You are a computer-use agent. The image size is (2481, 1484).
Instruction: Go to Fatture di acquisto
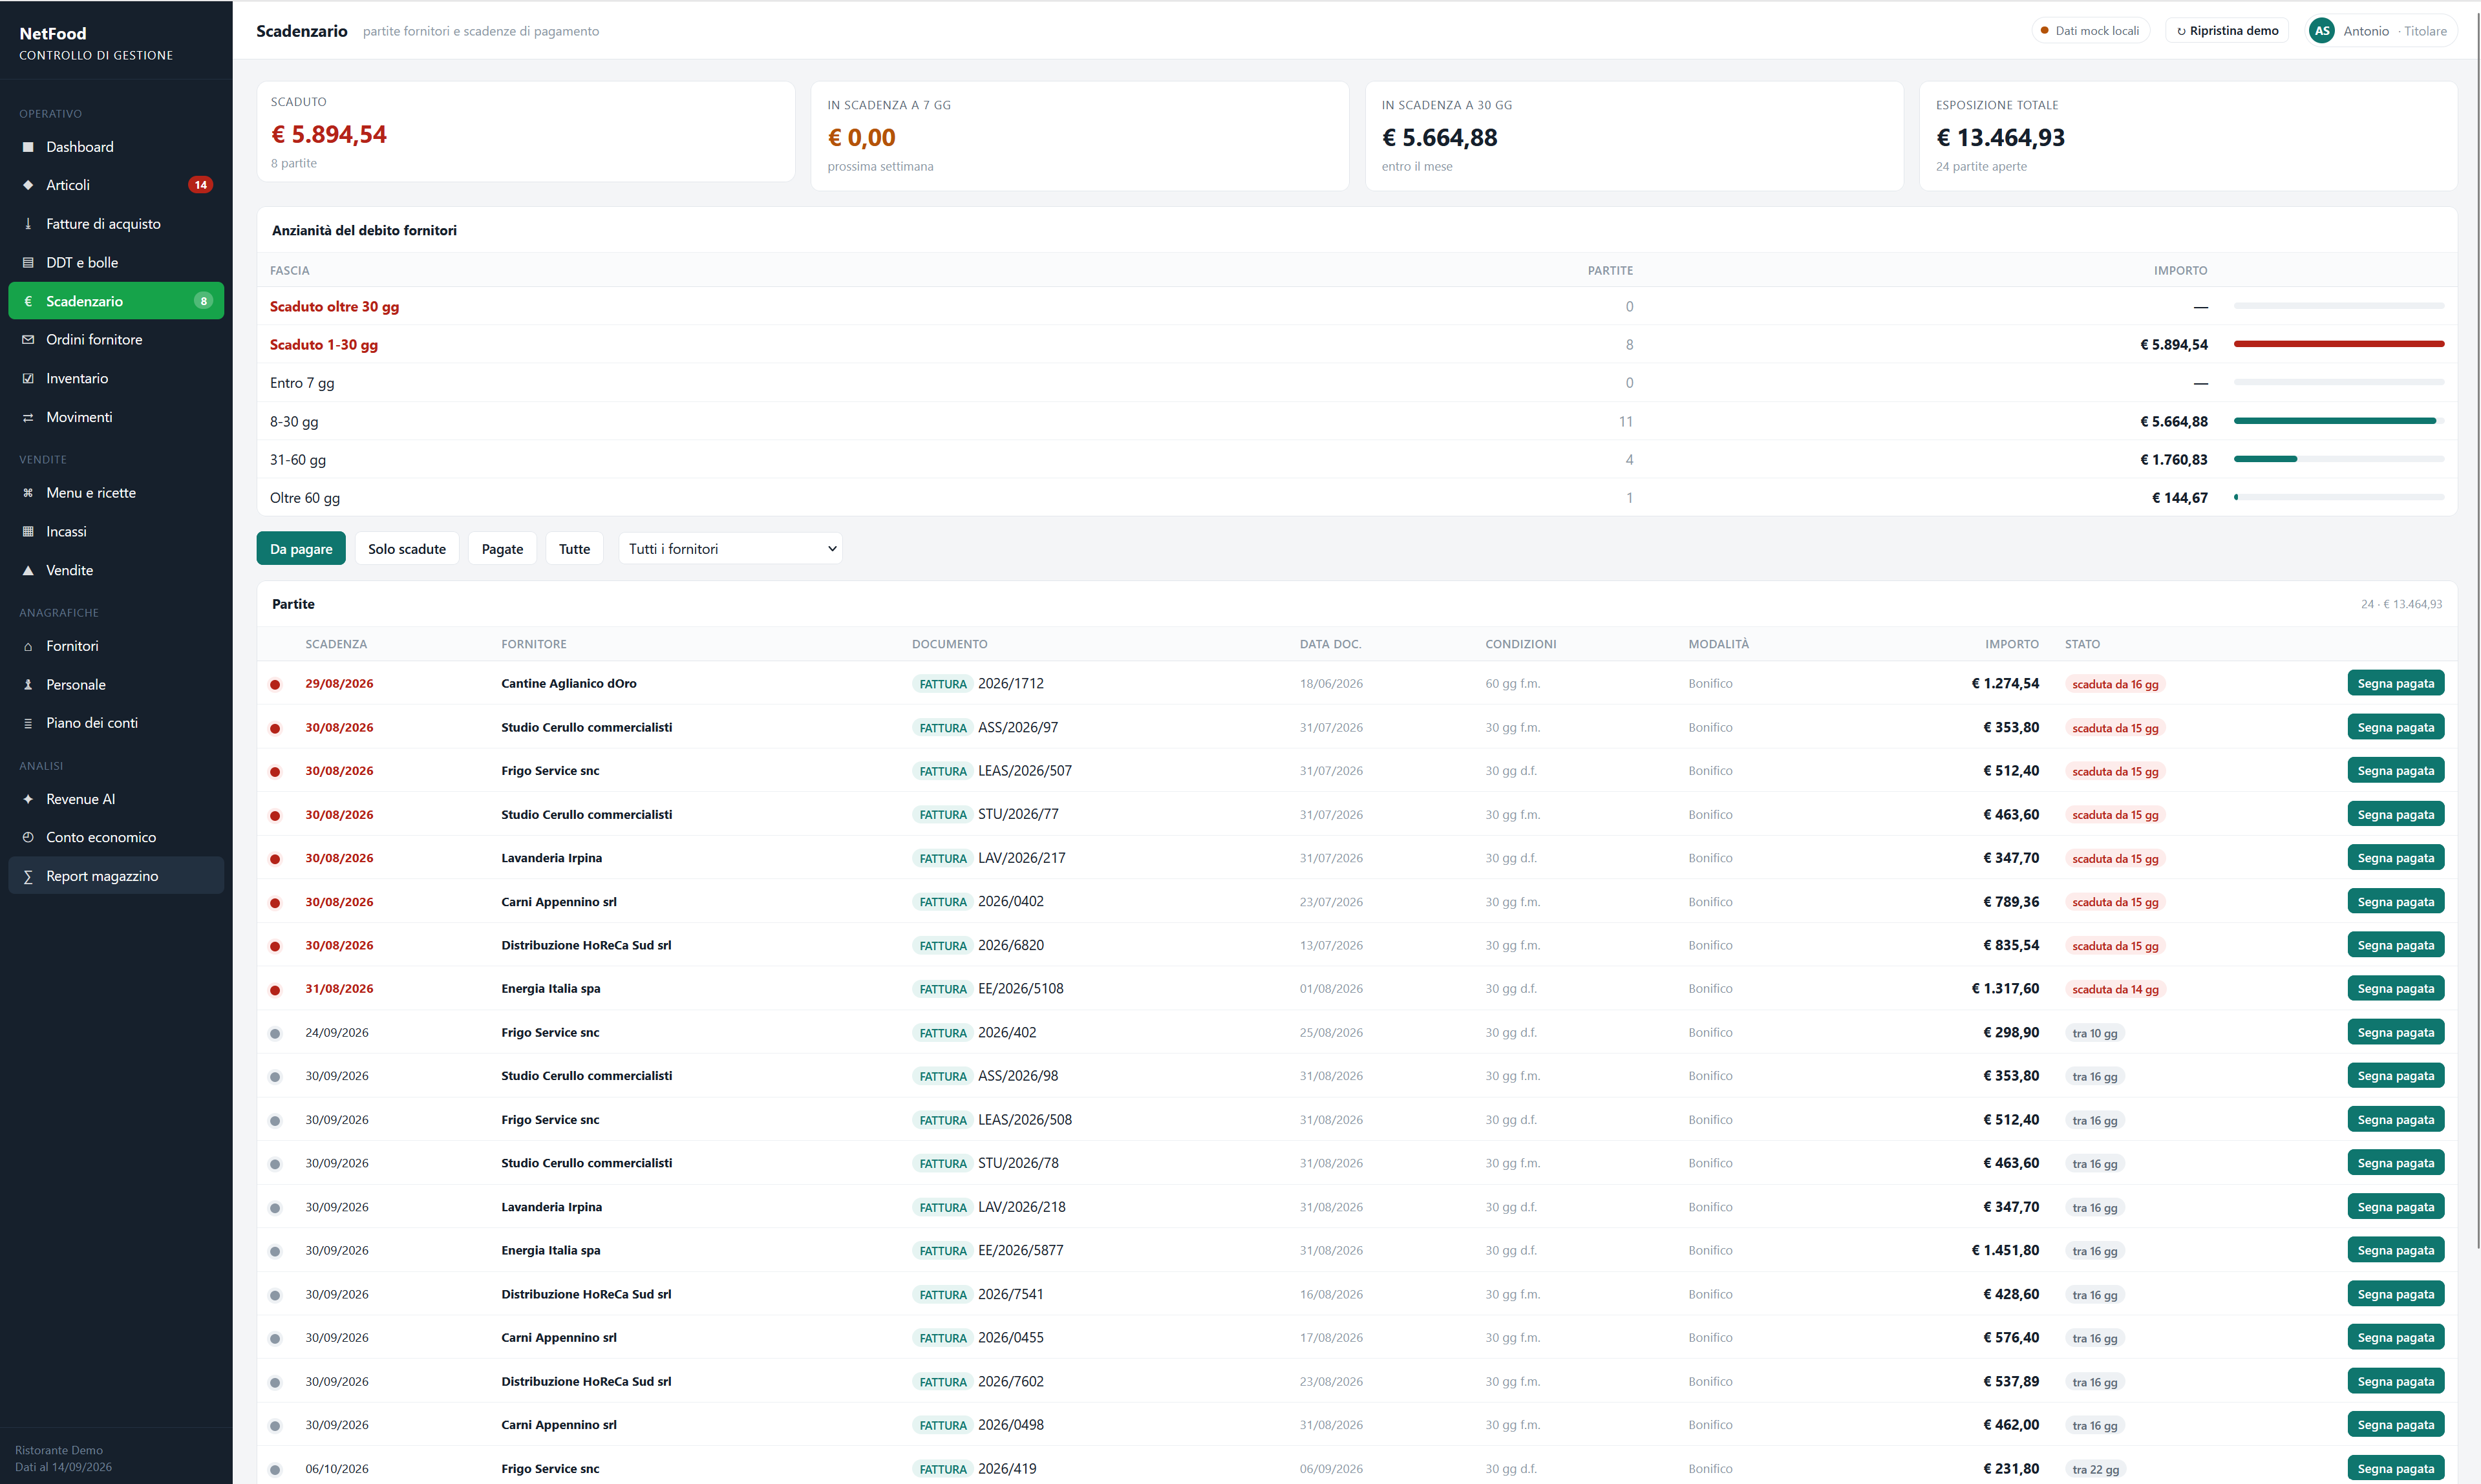pyautogui.click(x=116, y=224)
